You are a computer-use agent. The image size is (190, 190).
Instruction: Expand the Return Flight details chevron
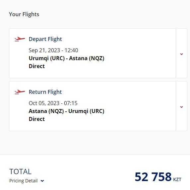tap(181, 107)
